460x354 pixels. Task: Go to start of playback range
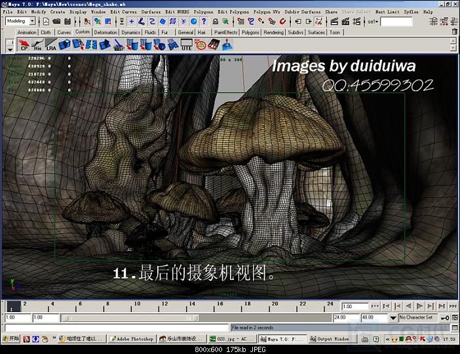375,306
